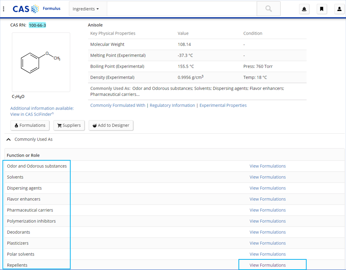The width and height of the screenshot is (346, 270).
Task: View Formulations for Plasticizers
Action: pos(268,243)
